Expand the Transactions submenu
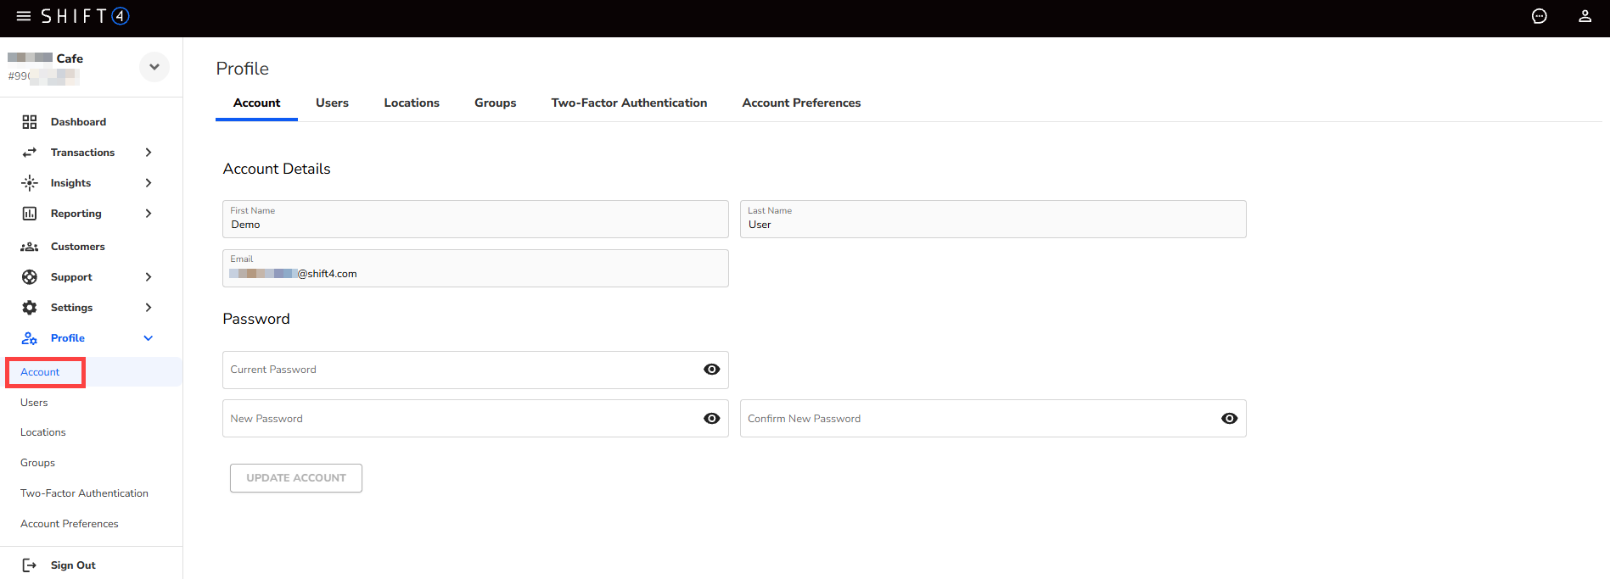Viewport: 1610px width, 579px height. [149, 153]
